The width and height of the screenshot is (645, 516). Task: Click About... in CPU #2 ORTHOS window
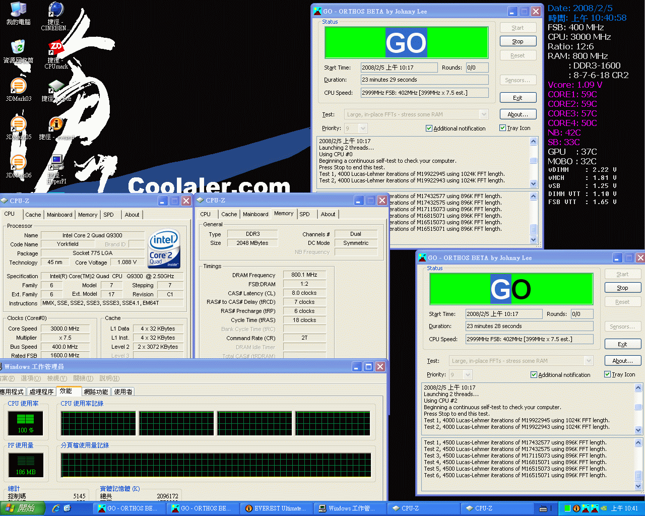click(x=623, y=361)
